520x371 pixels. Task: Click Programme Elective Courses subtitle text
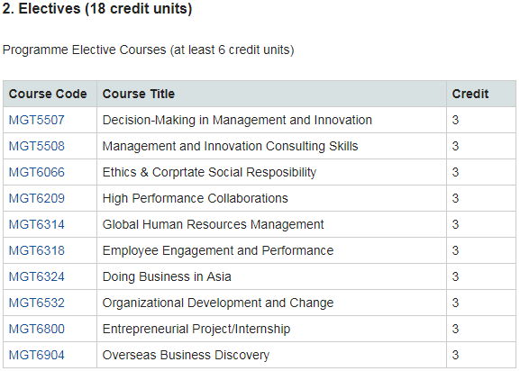coord(148,50)
